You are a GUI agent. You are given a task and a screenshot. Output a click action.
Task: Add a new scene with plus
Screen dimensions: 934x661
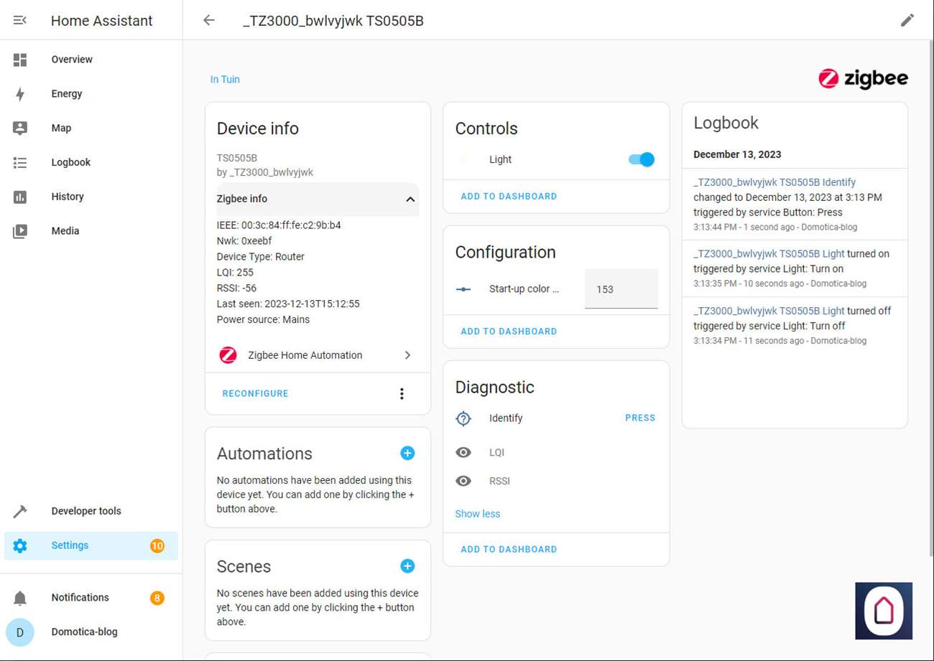407,566
